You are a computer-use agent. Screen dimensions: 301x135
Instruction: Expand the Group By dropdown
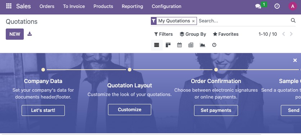click(193, 34)
